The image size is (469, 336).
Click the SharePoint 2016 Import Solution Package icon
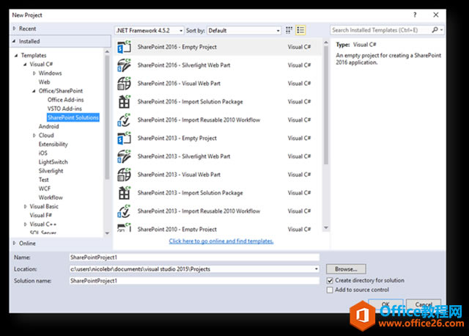point(124,102)
